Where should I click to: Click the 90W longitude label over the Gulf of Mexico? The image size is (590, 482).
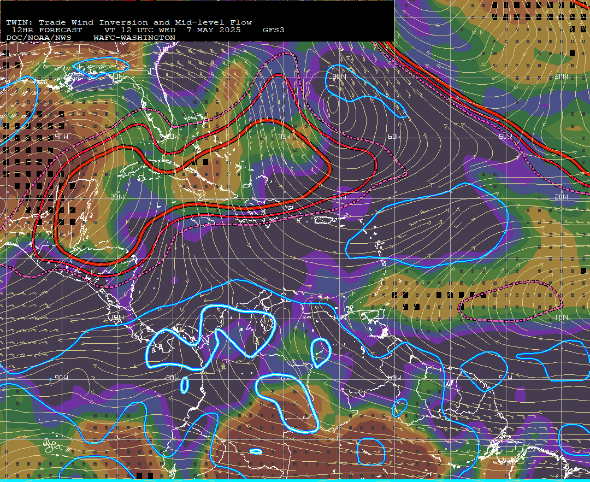coord(61,137)
